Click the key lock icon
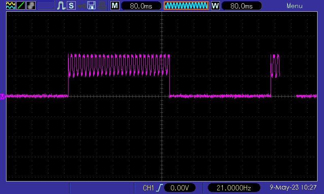Viewport: 324px width, 194px height. pyautogui.click(x=82, y=6)
